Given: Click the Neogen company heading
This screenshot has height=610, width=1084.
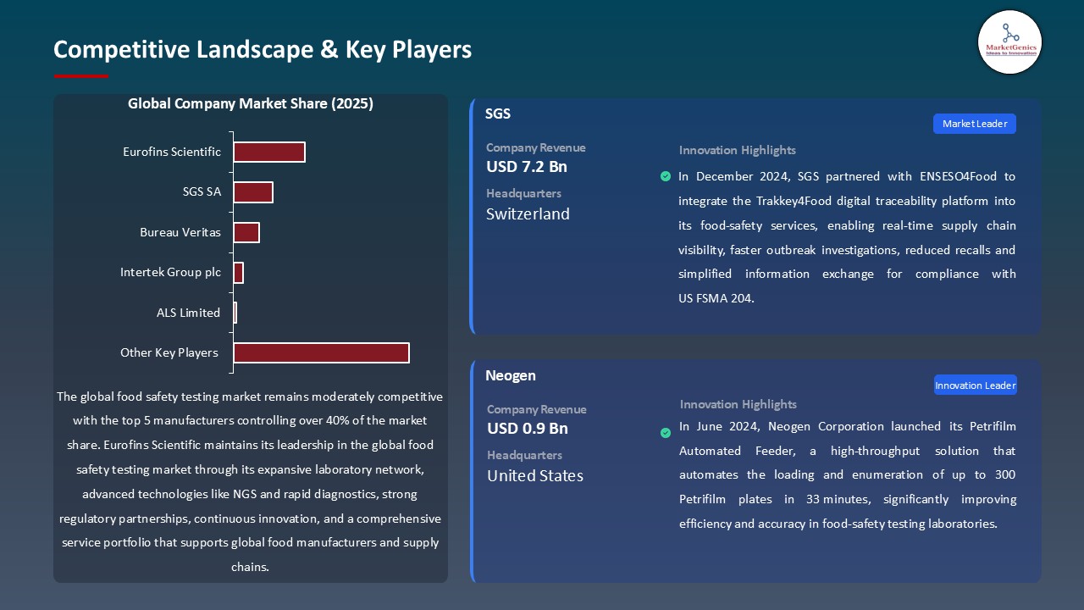Looking at the screenshot, I should coord(511,376).
